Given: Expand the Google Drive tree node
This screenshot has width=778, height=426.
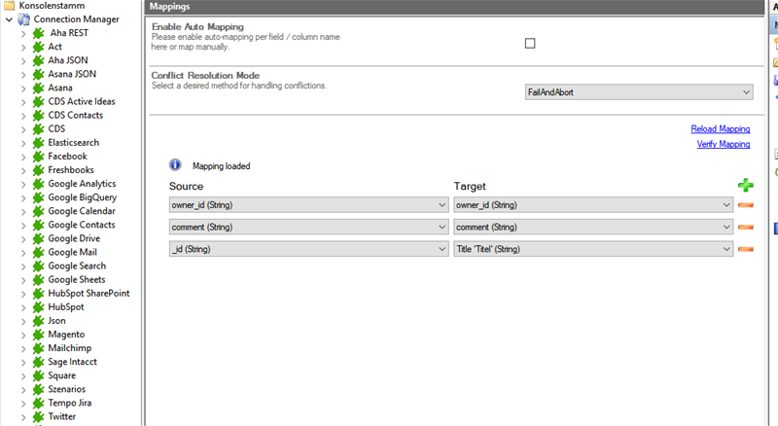Looking at the screenshot, I should (23, 238).
